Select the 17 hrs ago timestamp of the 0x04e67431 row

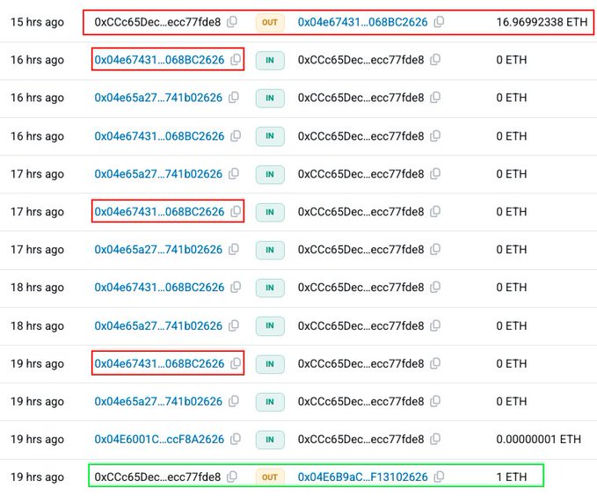click(37, 212)
